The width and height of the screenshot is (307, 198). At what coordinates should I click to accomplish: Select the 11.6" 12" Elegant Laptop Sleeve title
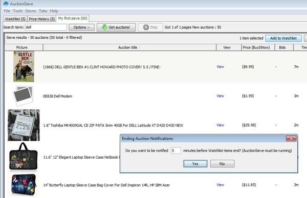[81, 157]
